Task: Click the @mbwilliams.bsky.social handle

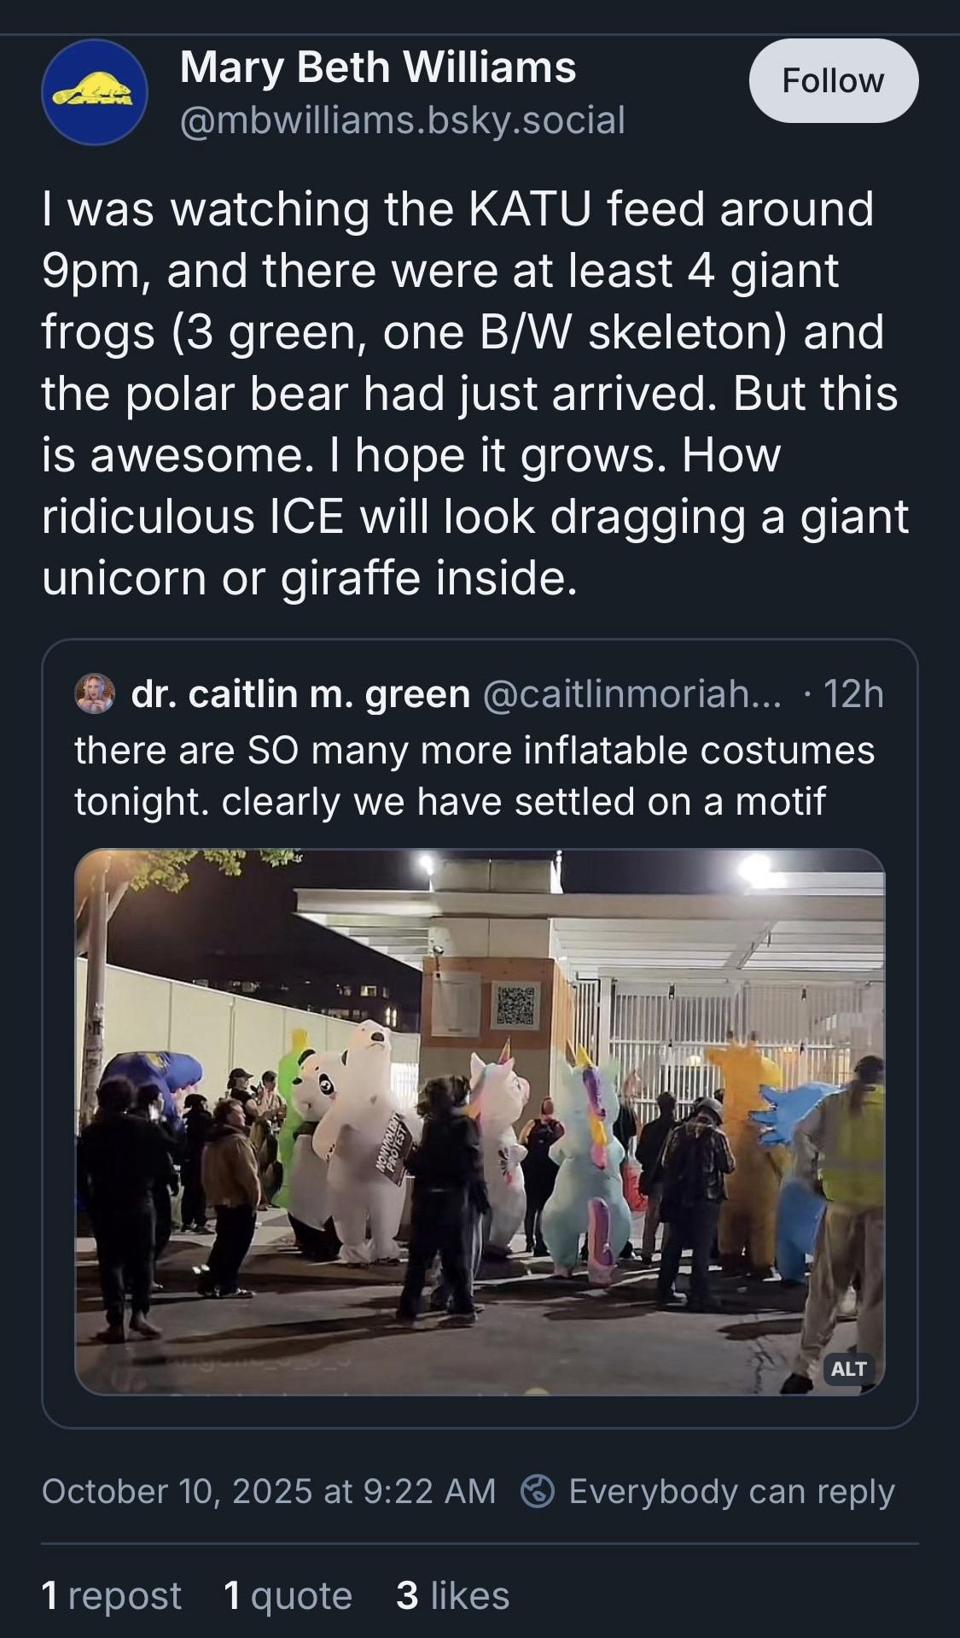Action: tap(402, 120)
